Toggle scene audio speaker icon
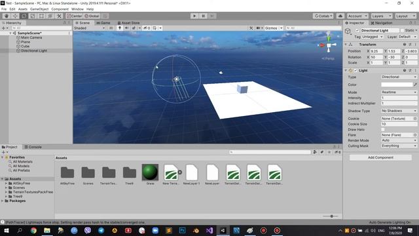Screen dimensions: 419x236 point(126,28)
